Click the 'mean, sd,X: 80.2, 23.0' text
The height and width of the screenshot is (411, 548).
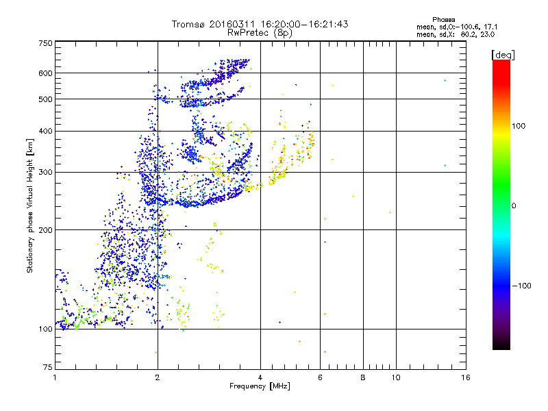tap(456, 34)
